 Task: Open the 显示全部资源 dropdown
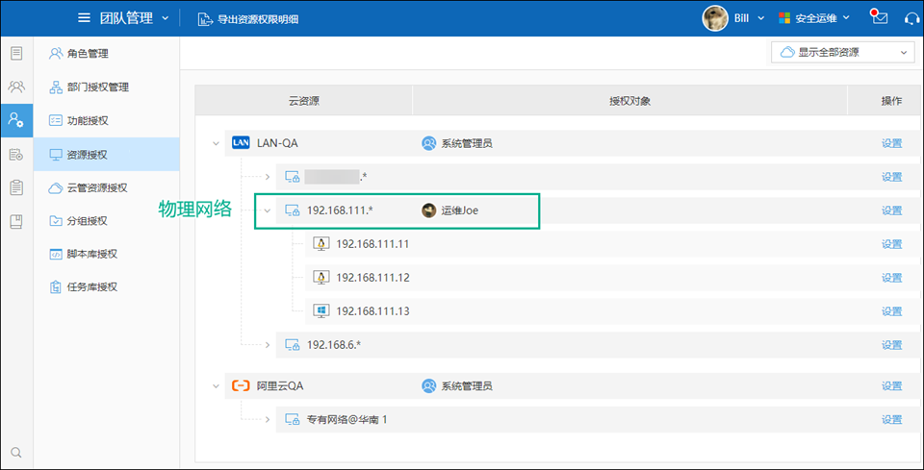[842, 53]
